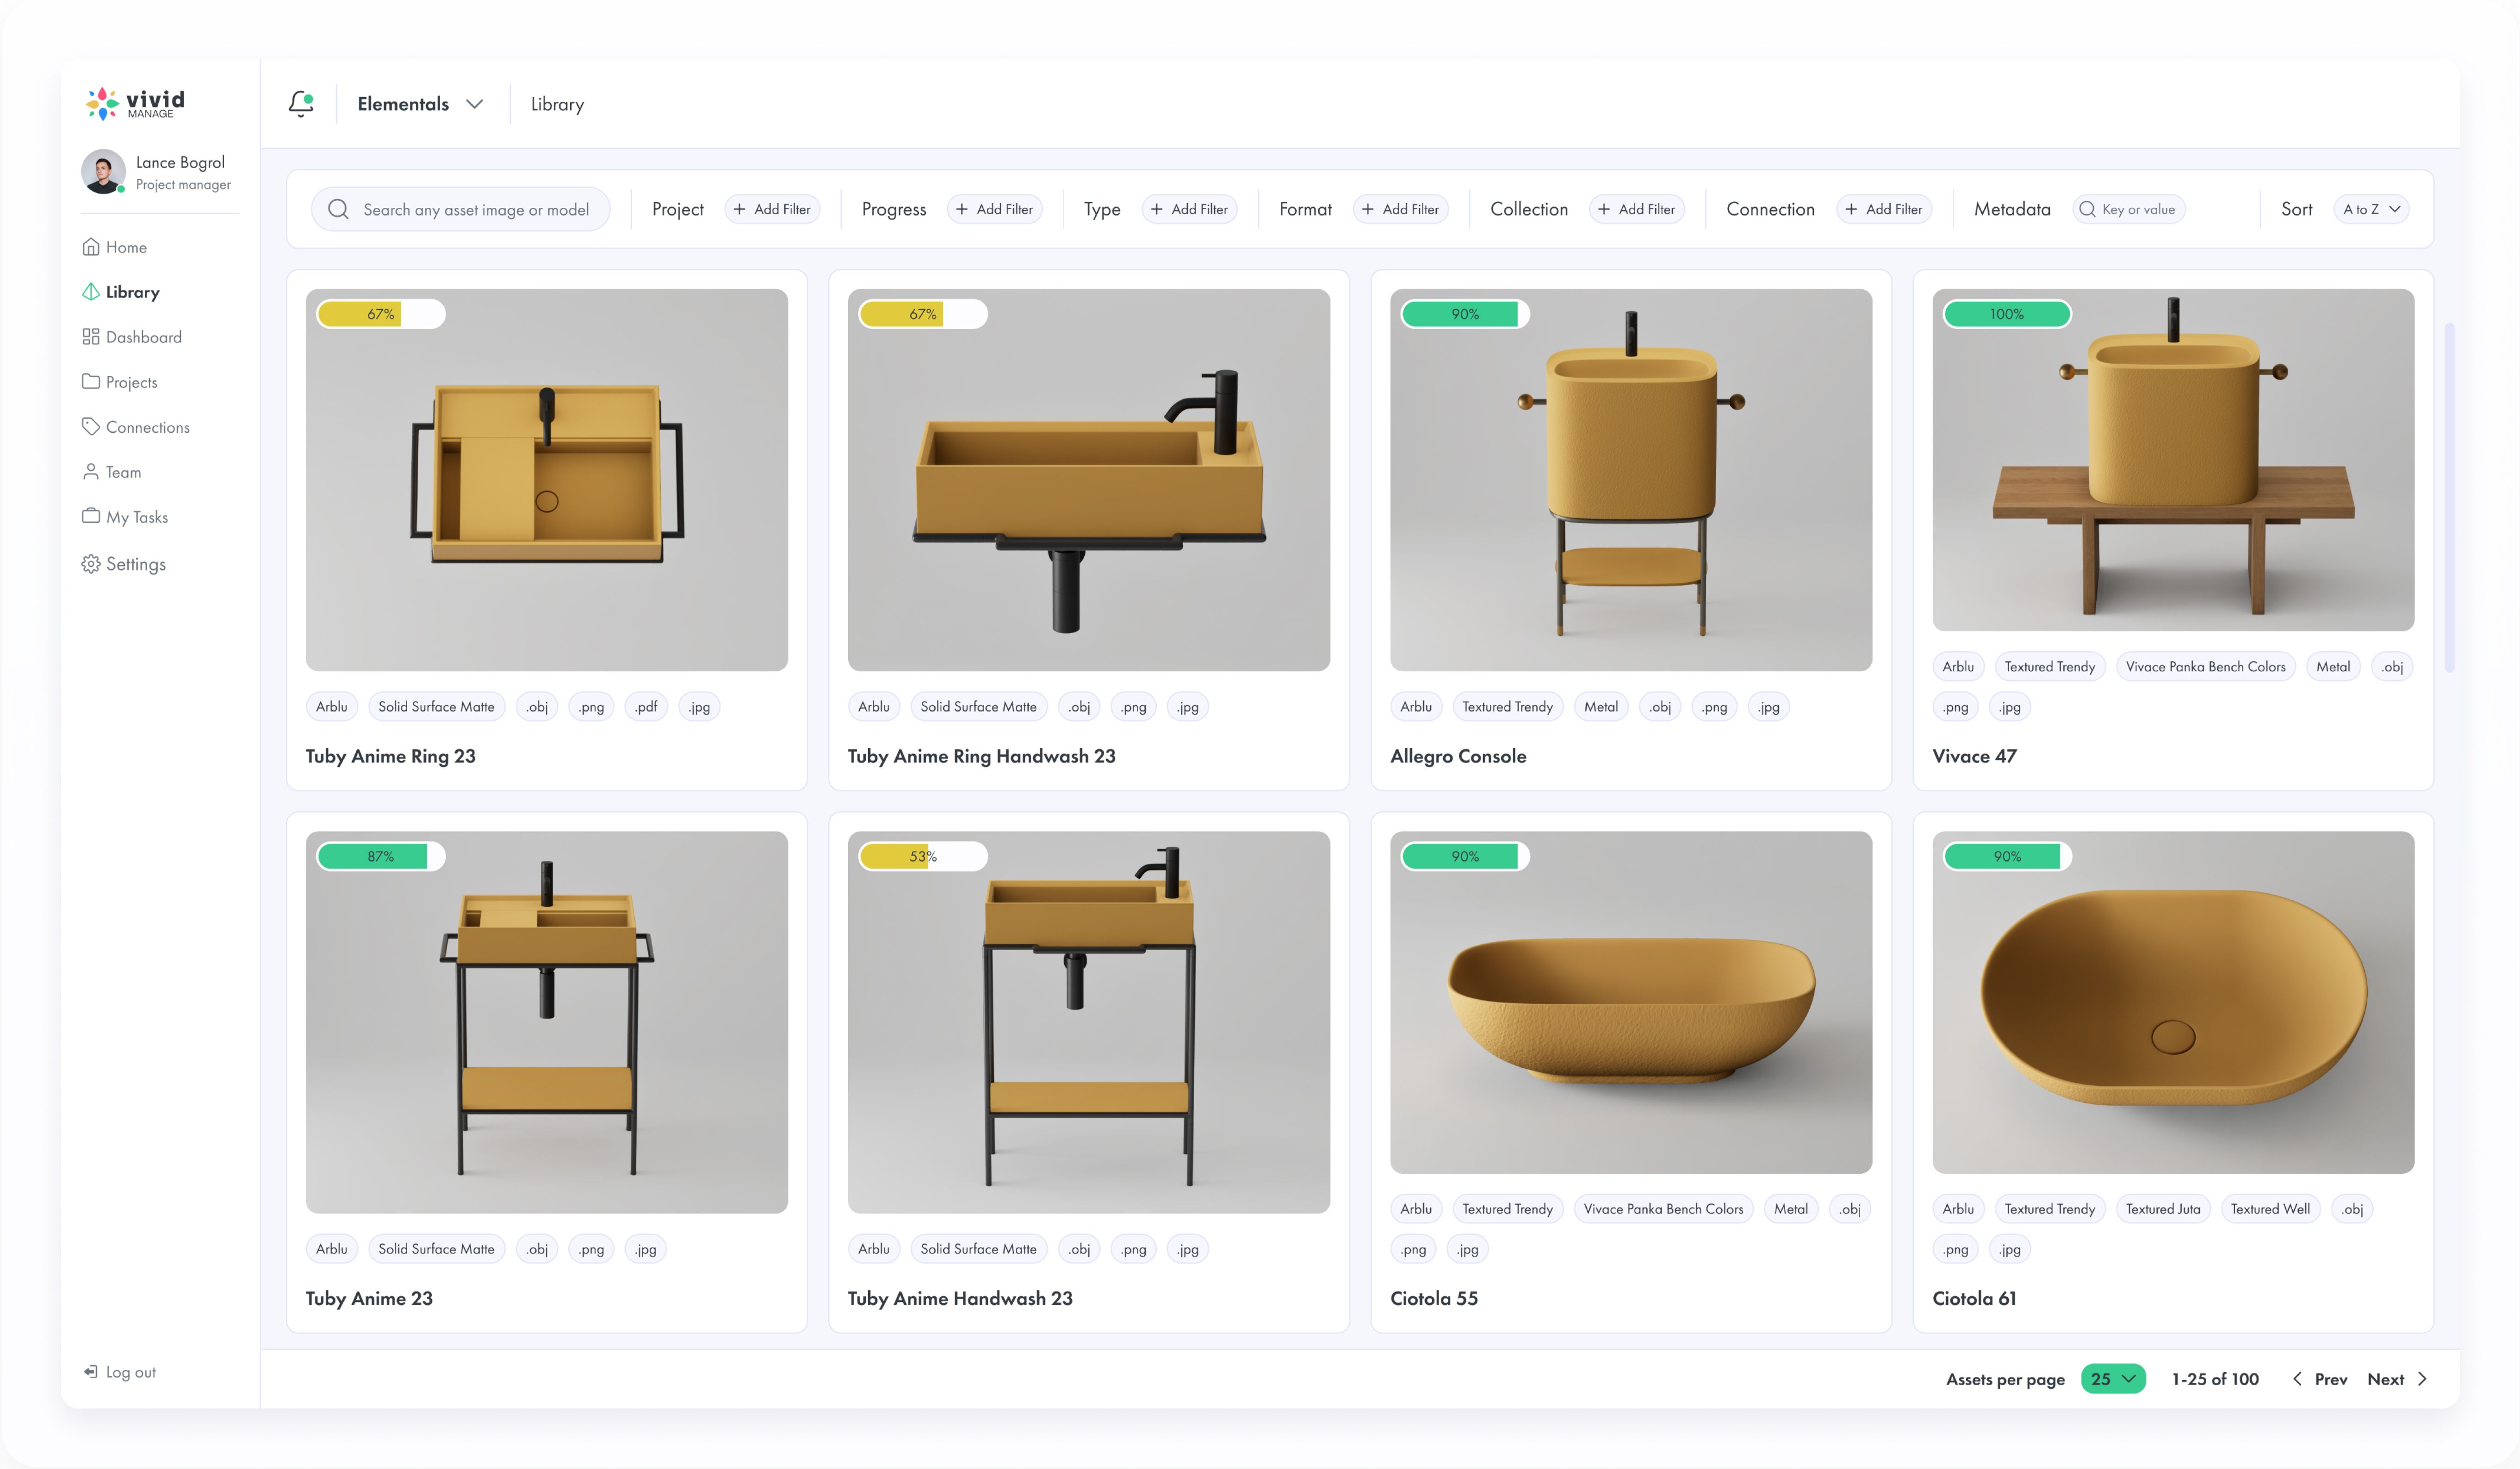The height and width of the screenshot is (1469, 2520).
Task: Click the '1-25 of 100' page count
Action: 2215,1379
